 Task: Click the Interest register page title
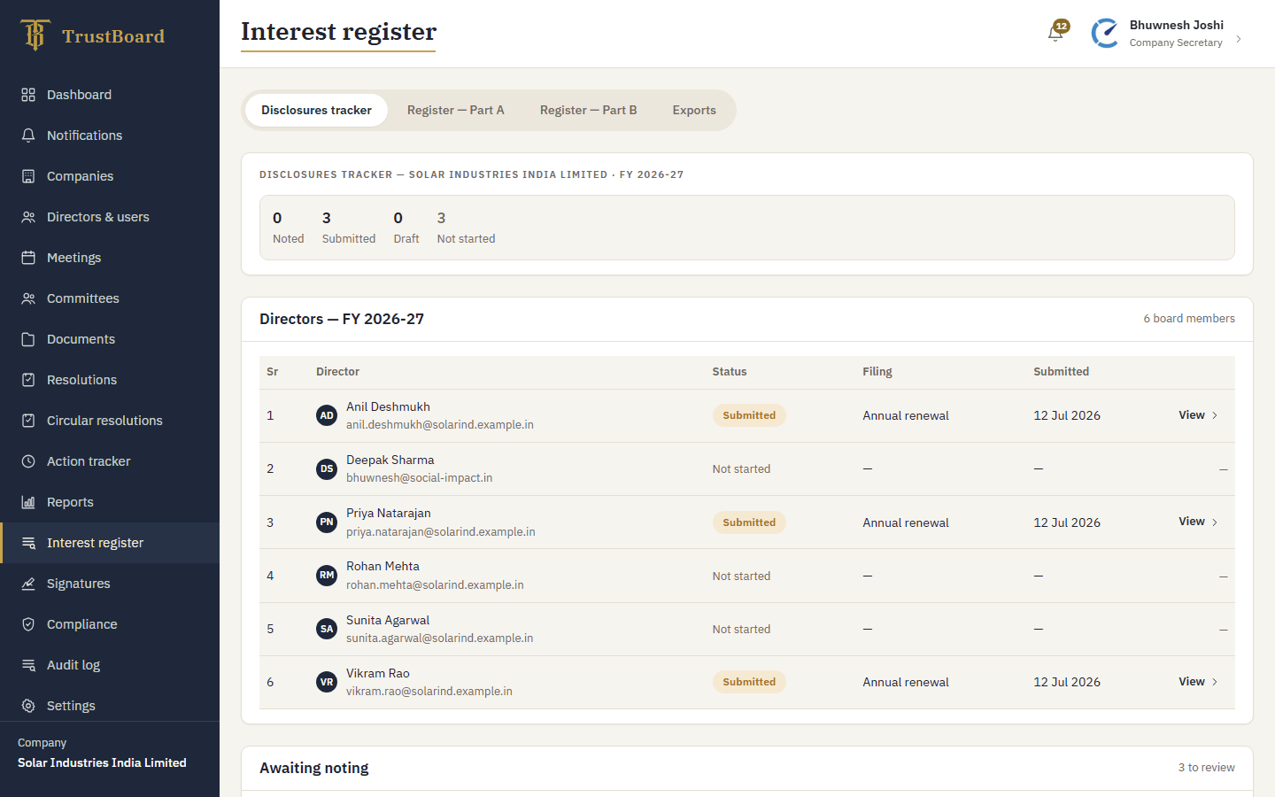coord(338,32)
